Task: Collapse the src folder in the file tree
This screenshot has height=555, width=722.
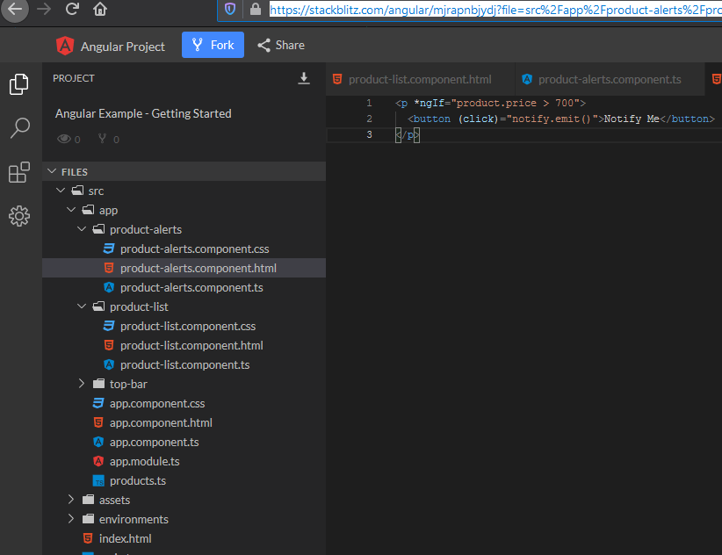Action: (61, 191)
